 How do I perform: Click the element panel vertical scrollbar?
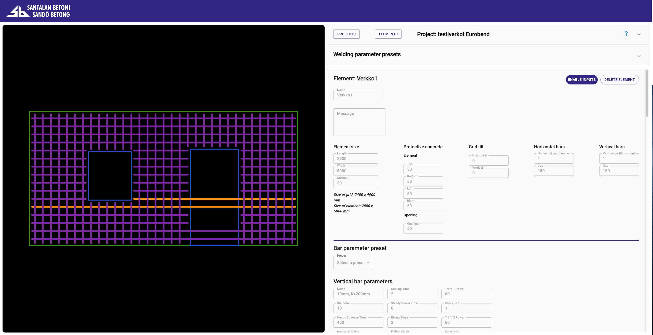coord(647,93)
